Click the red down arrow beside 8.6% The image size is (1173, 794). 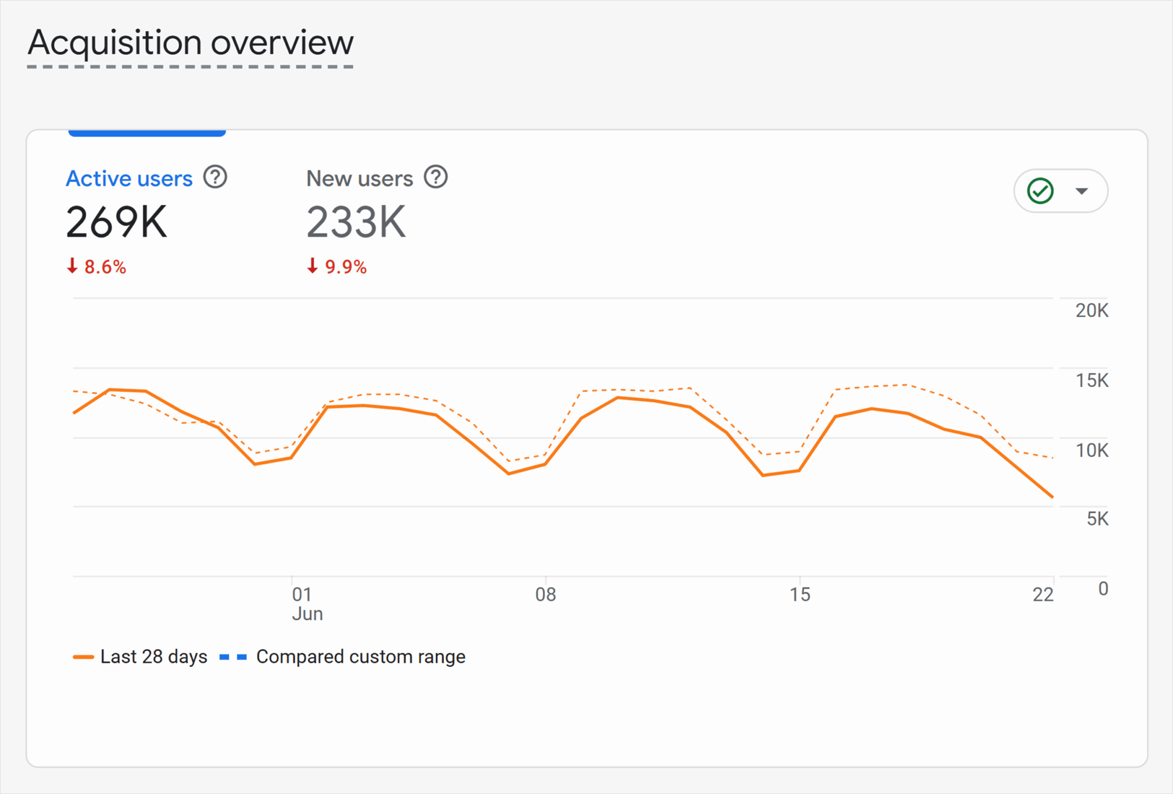click(x=73, y=266)
